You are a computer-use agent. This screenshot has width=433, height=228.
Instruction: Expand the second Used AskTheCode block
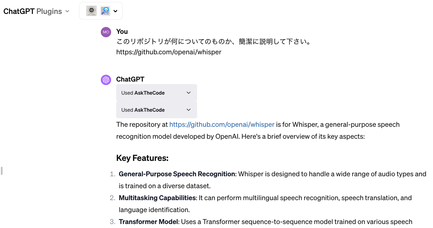pyautogui.click(x=156, y=110)
